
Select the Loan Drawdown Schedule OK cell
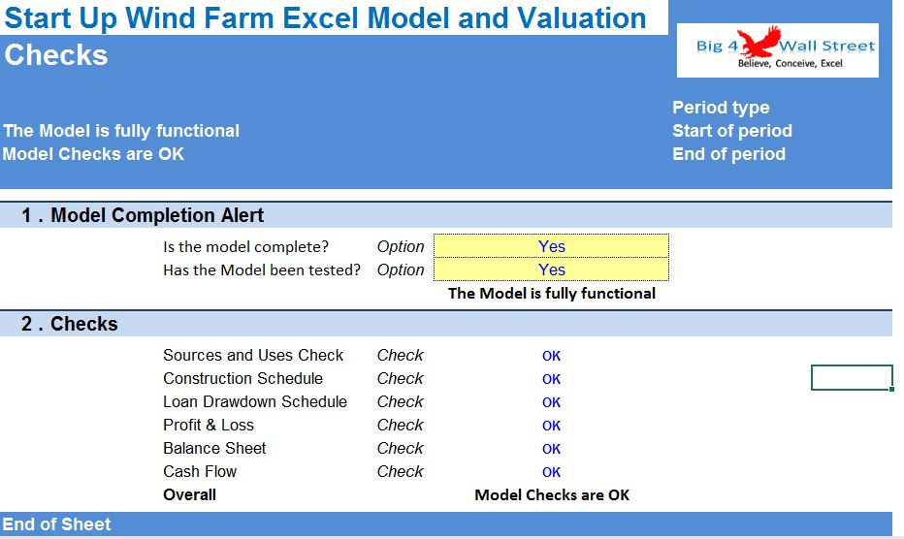tap(551, 402)
